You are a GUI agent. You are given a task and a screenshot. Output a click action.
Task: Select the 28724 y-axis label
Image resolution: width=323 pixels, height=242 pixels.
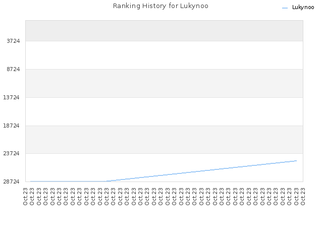[x=11, y=181]
